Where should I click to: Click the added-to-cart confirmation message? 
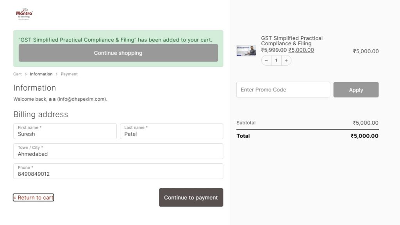point(115,39)
